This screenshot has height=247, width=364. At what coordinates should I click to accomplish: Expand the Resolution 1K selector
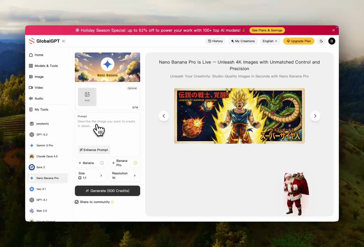coord(124,176)
